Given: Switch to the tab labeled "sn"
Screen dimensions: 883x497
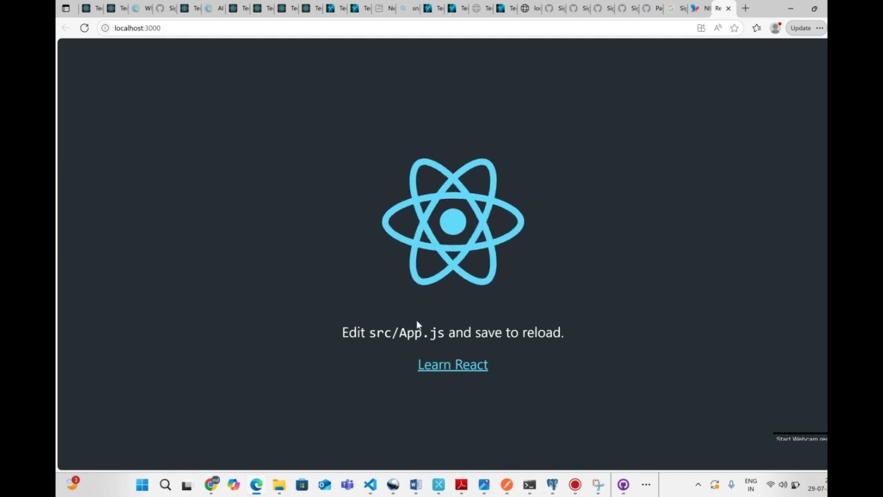Looking at the screenshot, I should click(x=409, y=8).
